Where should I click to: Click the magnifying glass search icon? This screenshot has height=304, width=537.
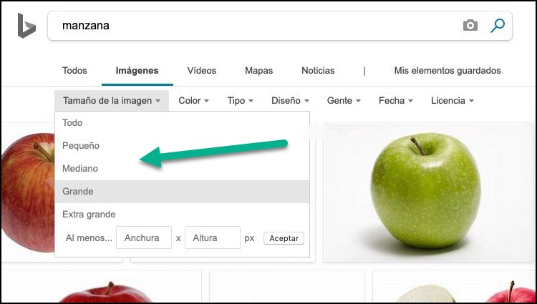pyautogui.click(x=498, y=25)
